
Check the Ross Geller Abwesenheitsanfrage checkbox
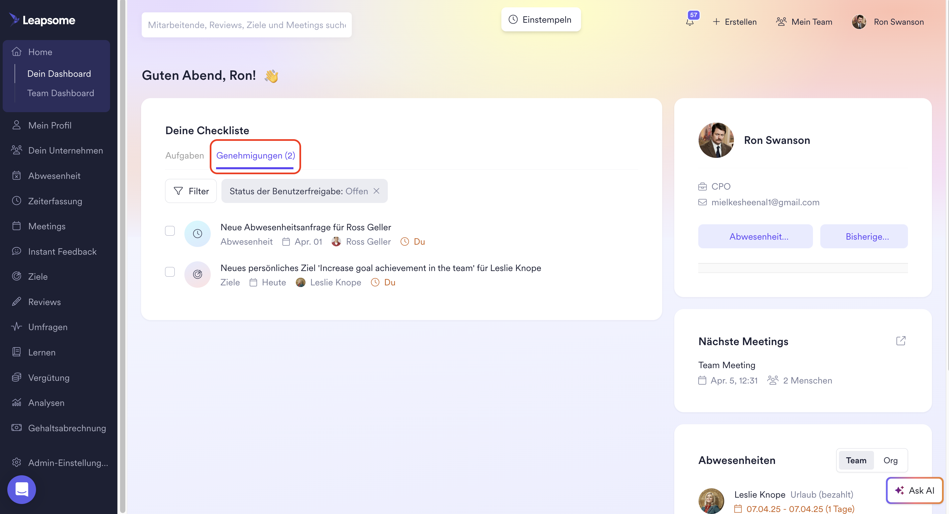[x=170, y=231]
